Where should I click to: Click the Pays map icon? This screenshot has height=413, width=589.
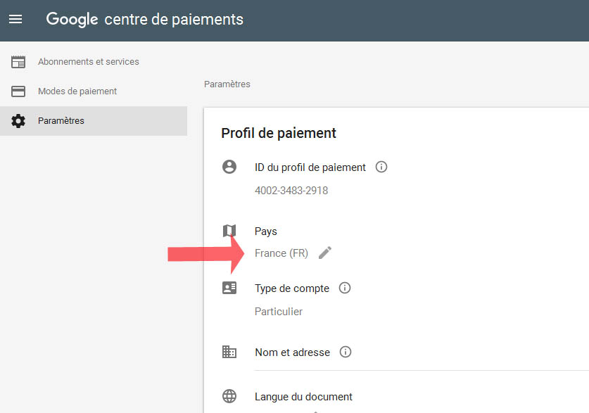coord(229,231)
